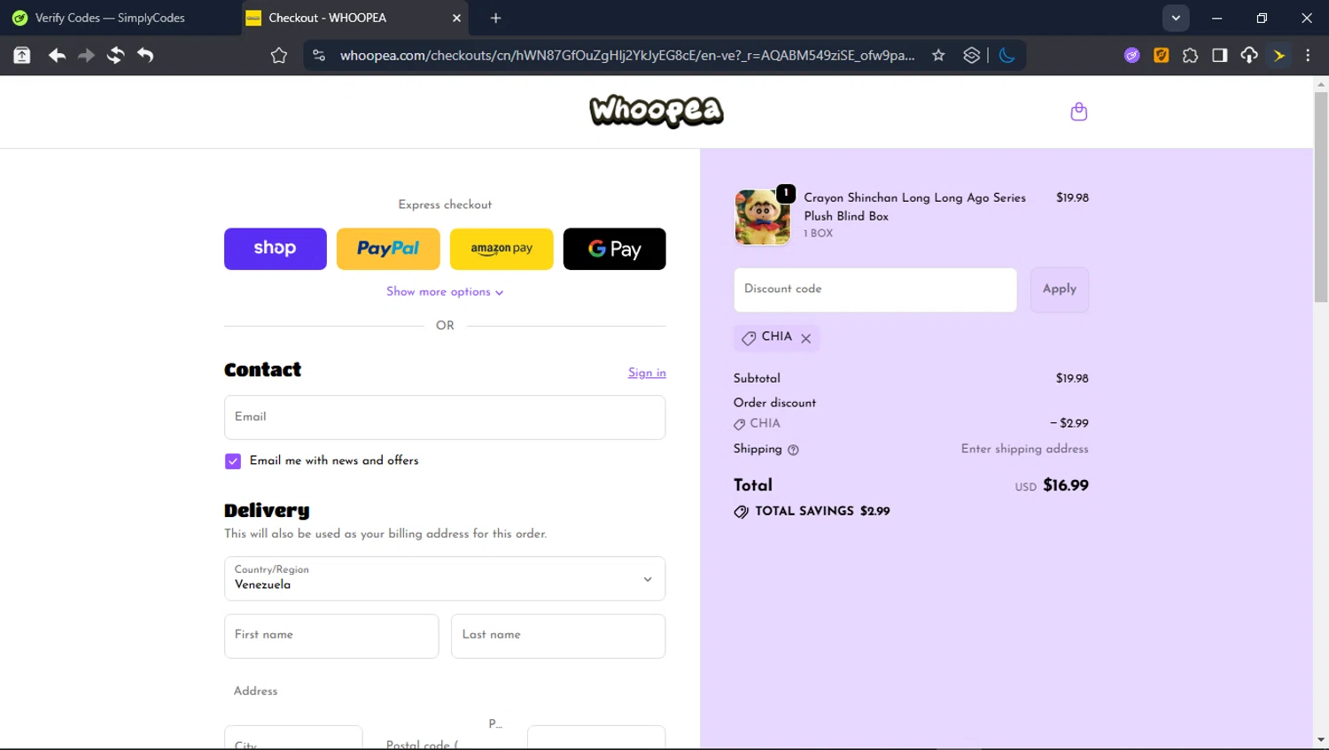Open the site information icon in the address bar
The image size is (1329, 750).
tap(319, 55)
